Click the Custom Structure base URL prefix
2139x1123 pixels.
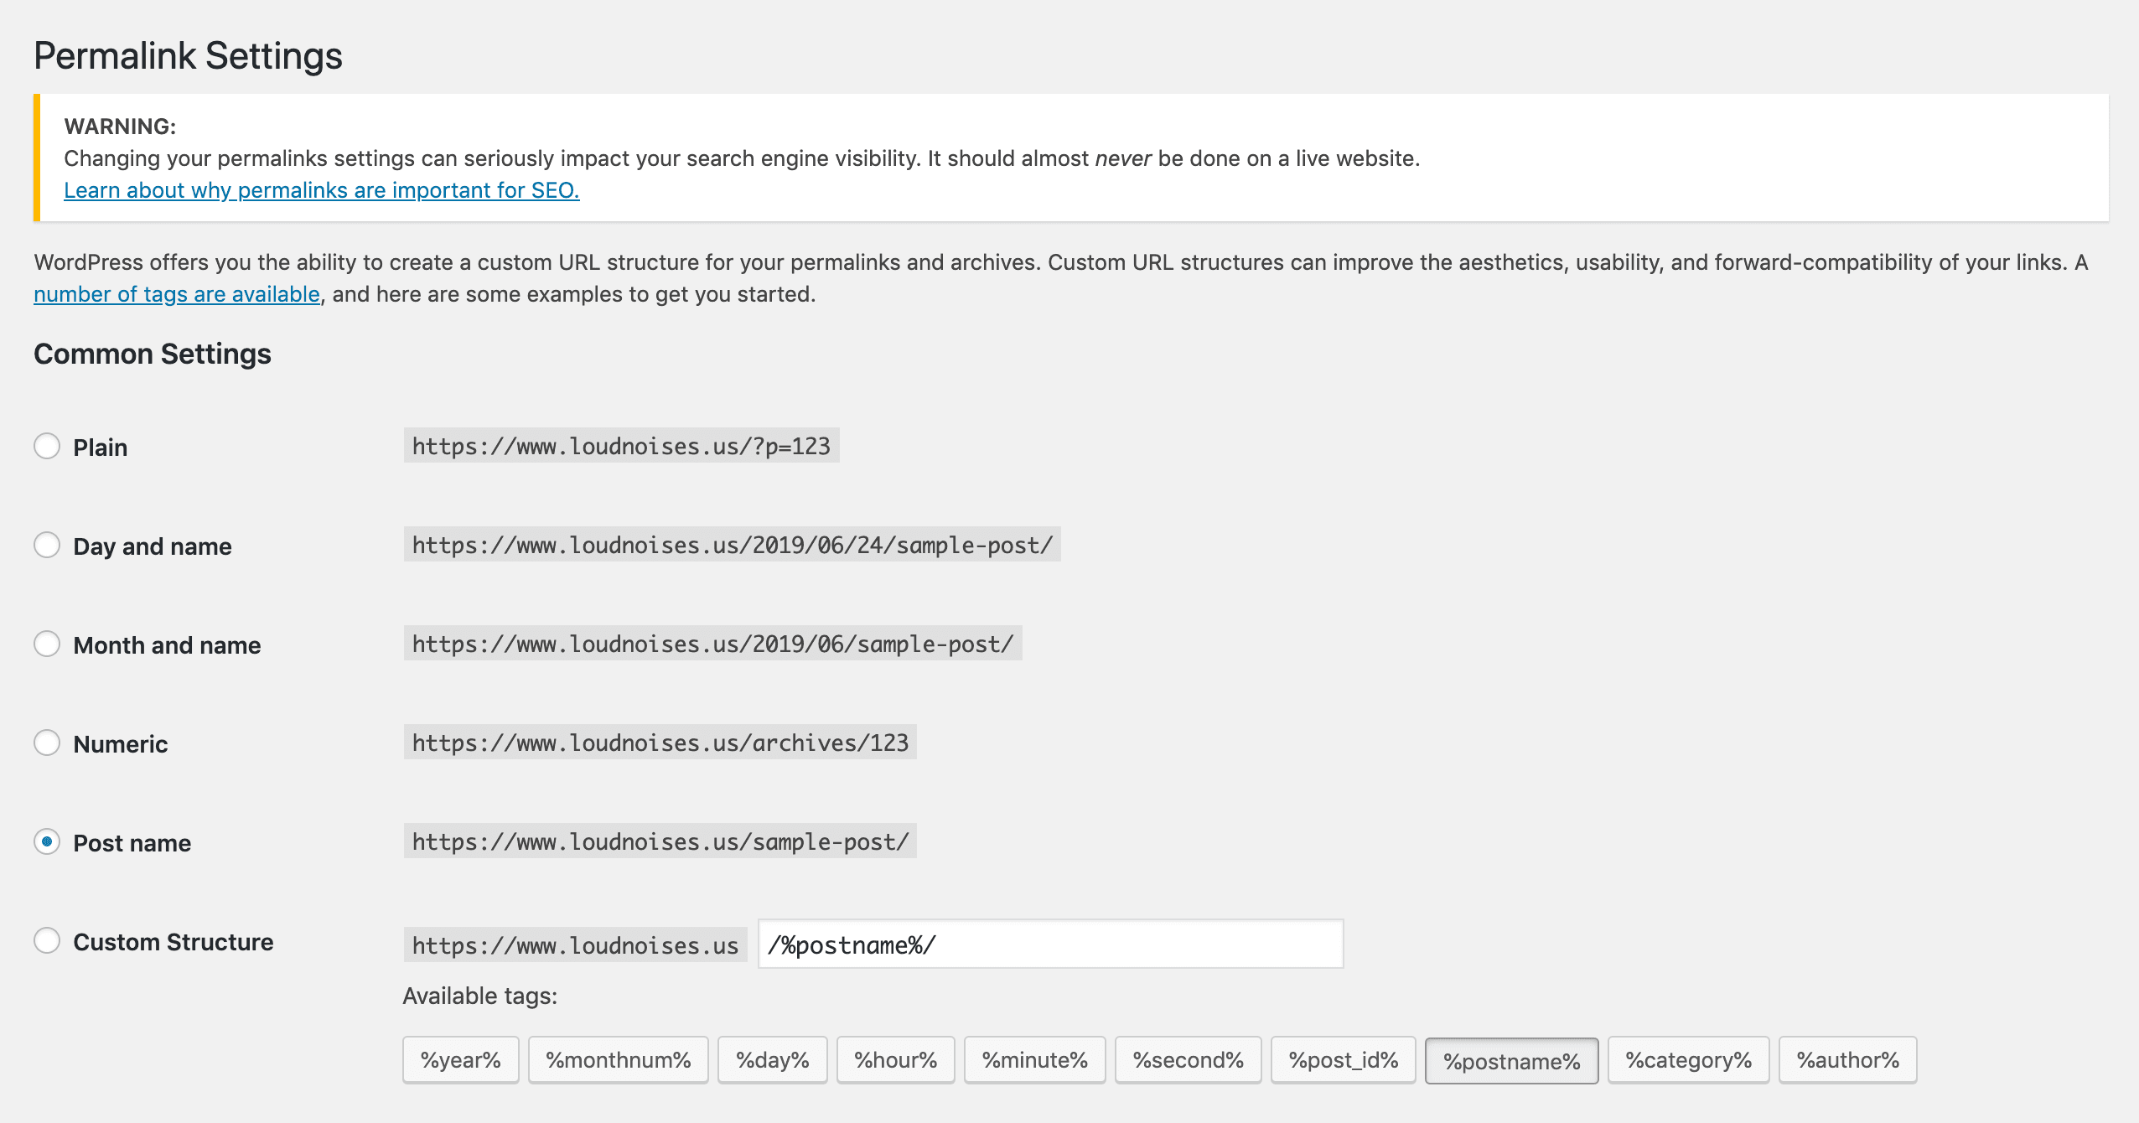(x=576, y=945)
